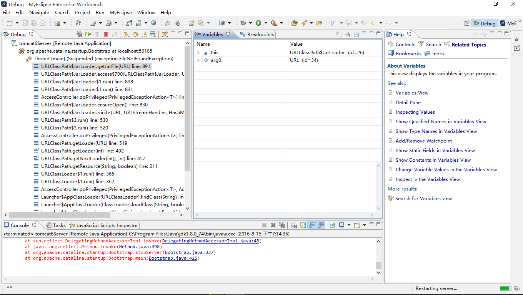Open the 'Inspecting Values' help link
Viewport: 523px width, 295px height.
pos(415,112)
